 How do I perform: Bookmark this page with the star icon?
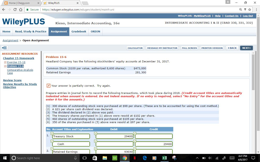[x=250, y=10]
